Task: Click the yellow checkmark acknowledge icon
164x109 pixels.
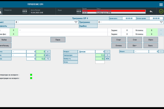Action: [x=161, y=11]
